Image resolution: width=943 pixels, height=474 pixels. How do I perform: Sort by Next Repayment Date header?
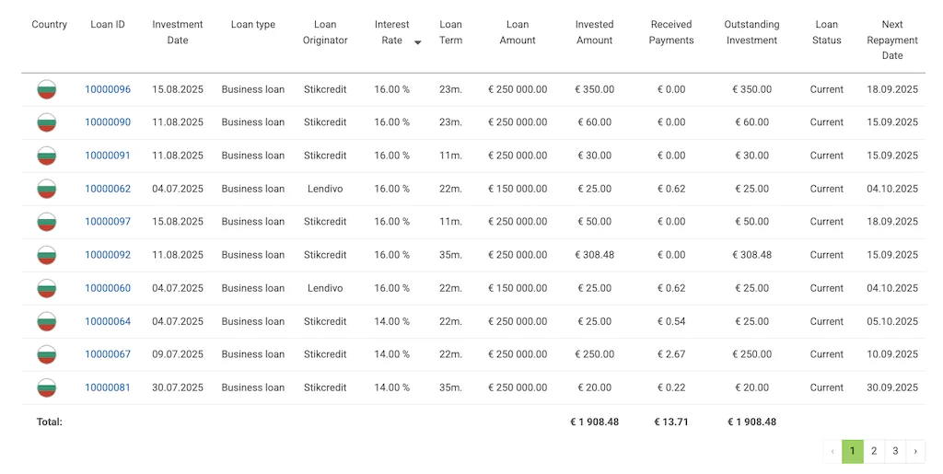tap(892, 40)
